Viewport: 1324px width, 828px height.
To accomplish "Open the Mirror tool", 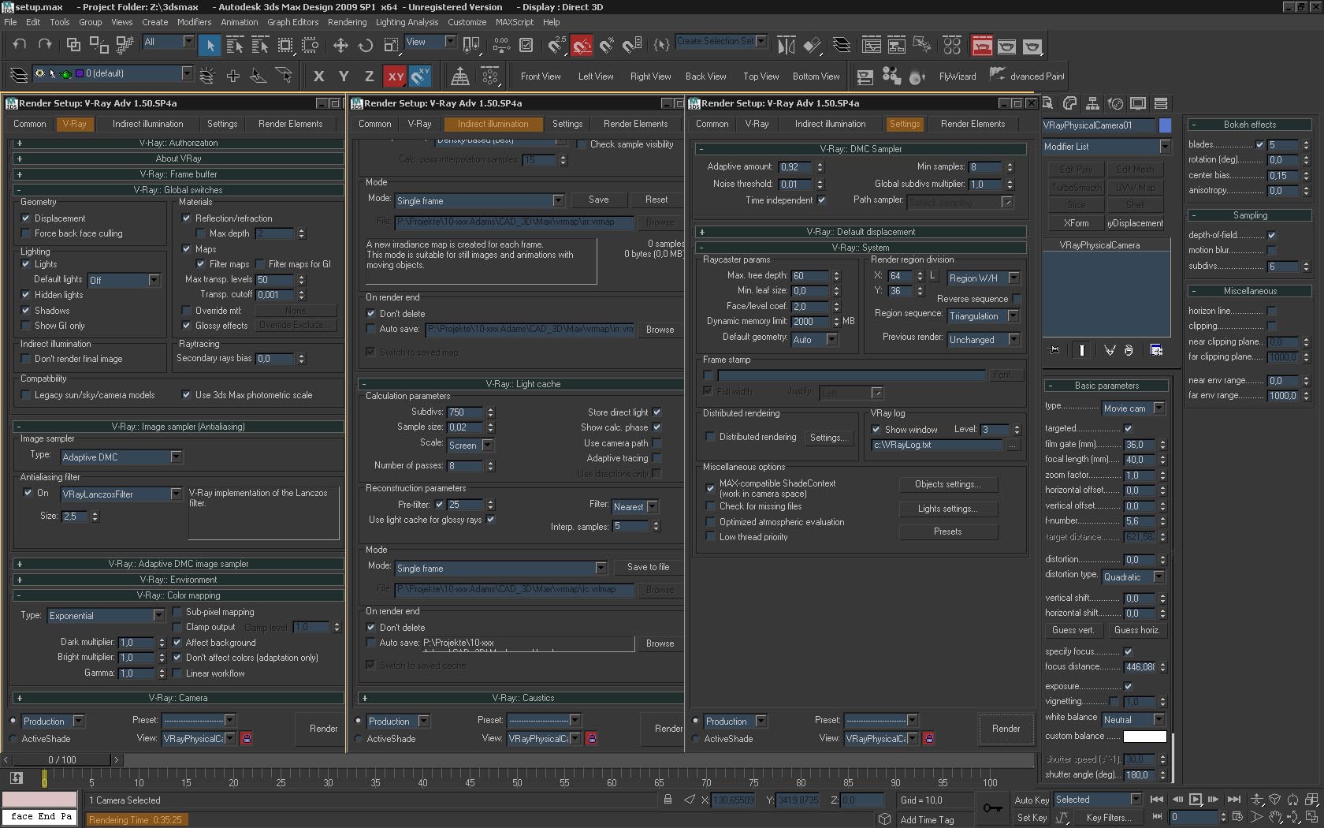I will 786,45.
